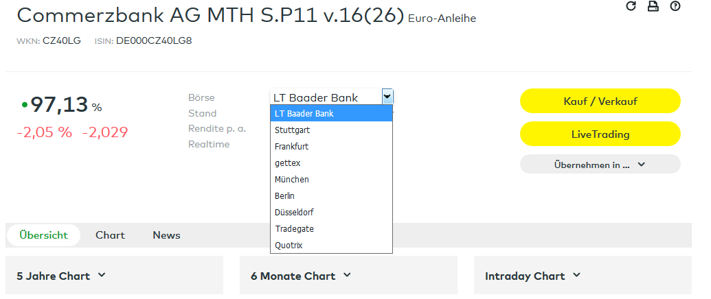Choose Frankfurt in the exchange list

pyautogui.click(x=290, y=146)
